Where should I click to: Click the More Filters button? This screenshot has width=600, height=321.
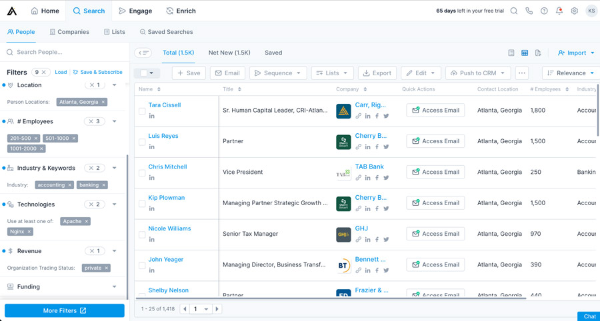(65, 310)
